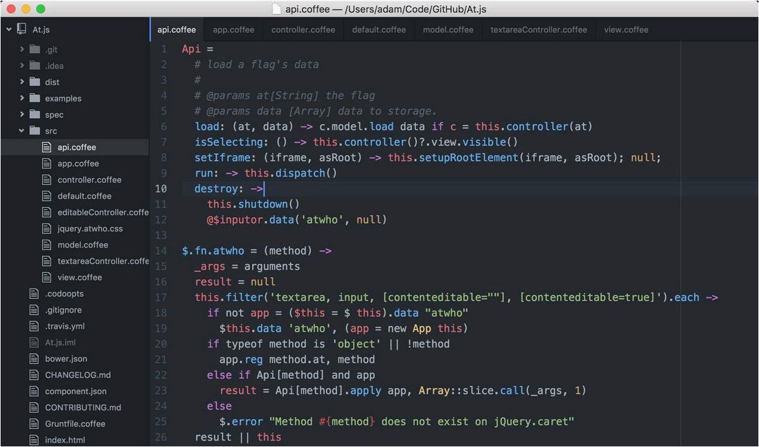Click the .travis.yml file icon
Screen dimensions: 759x447
34,326
